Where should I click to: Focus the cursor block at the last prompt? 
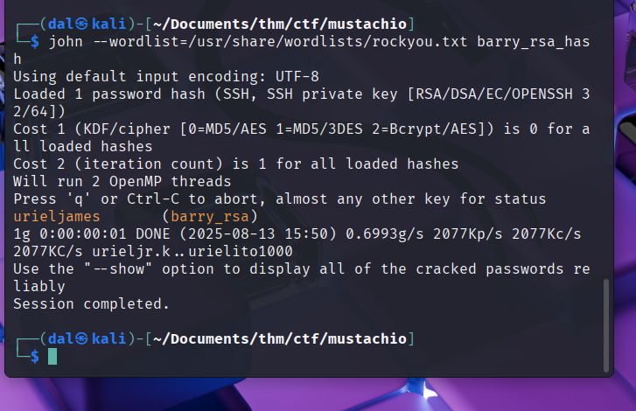click(52, 356)
